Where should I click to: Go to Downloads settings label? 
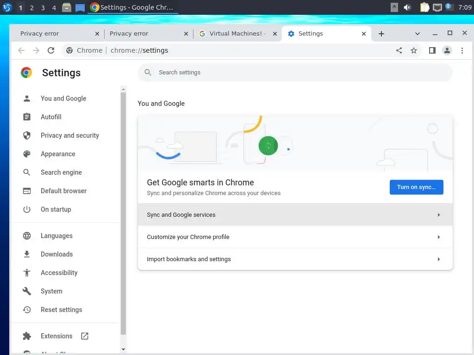(x=57, y=254)
